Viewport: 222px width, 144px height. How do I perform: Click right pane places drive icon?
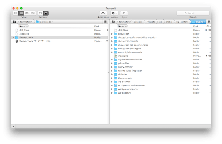113,22
